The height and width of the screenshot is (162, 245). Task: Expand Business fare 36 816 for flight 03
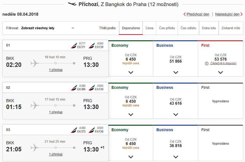point(176,157)
